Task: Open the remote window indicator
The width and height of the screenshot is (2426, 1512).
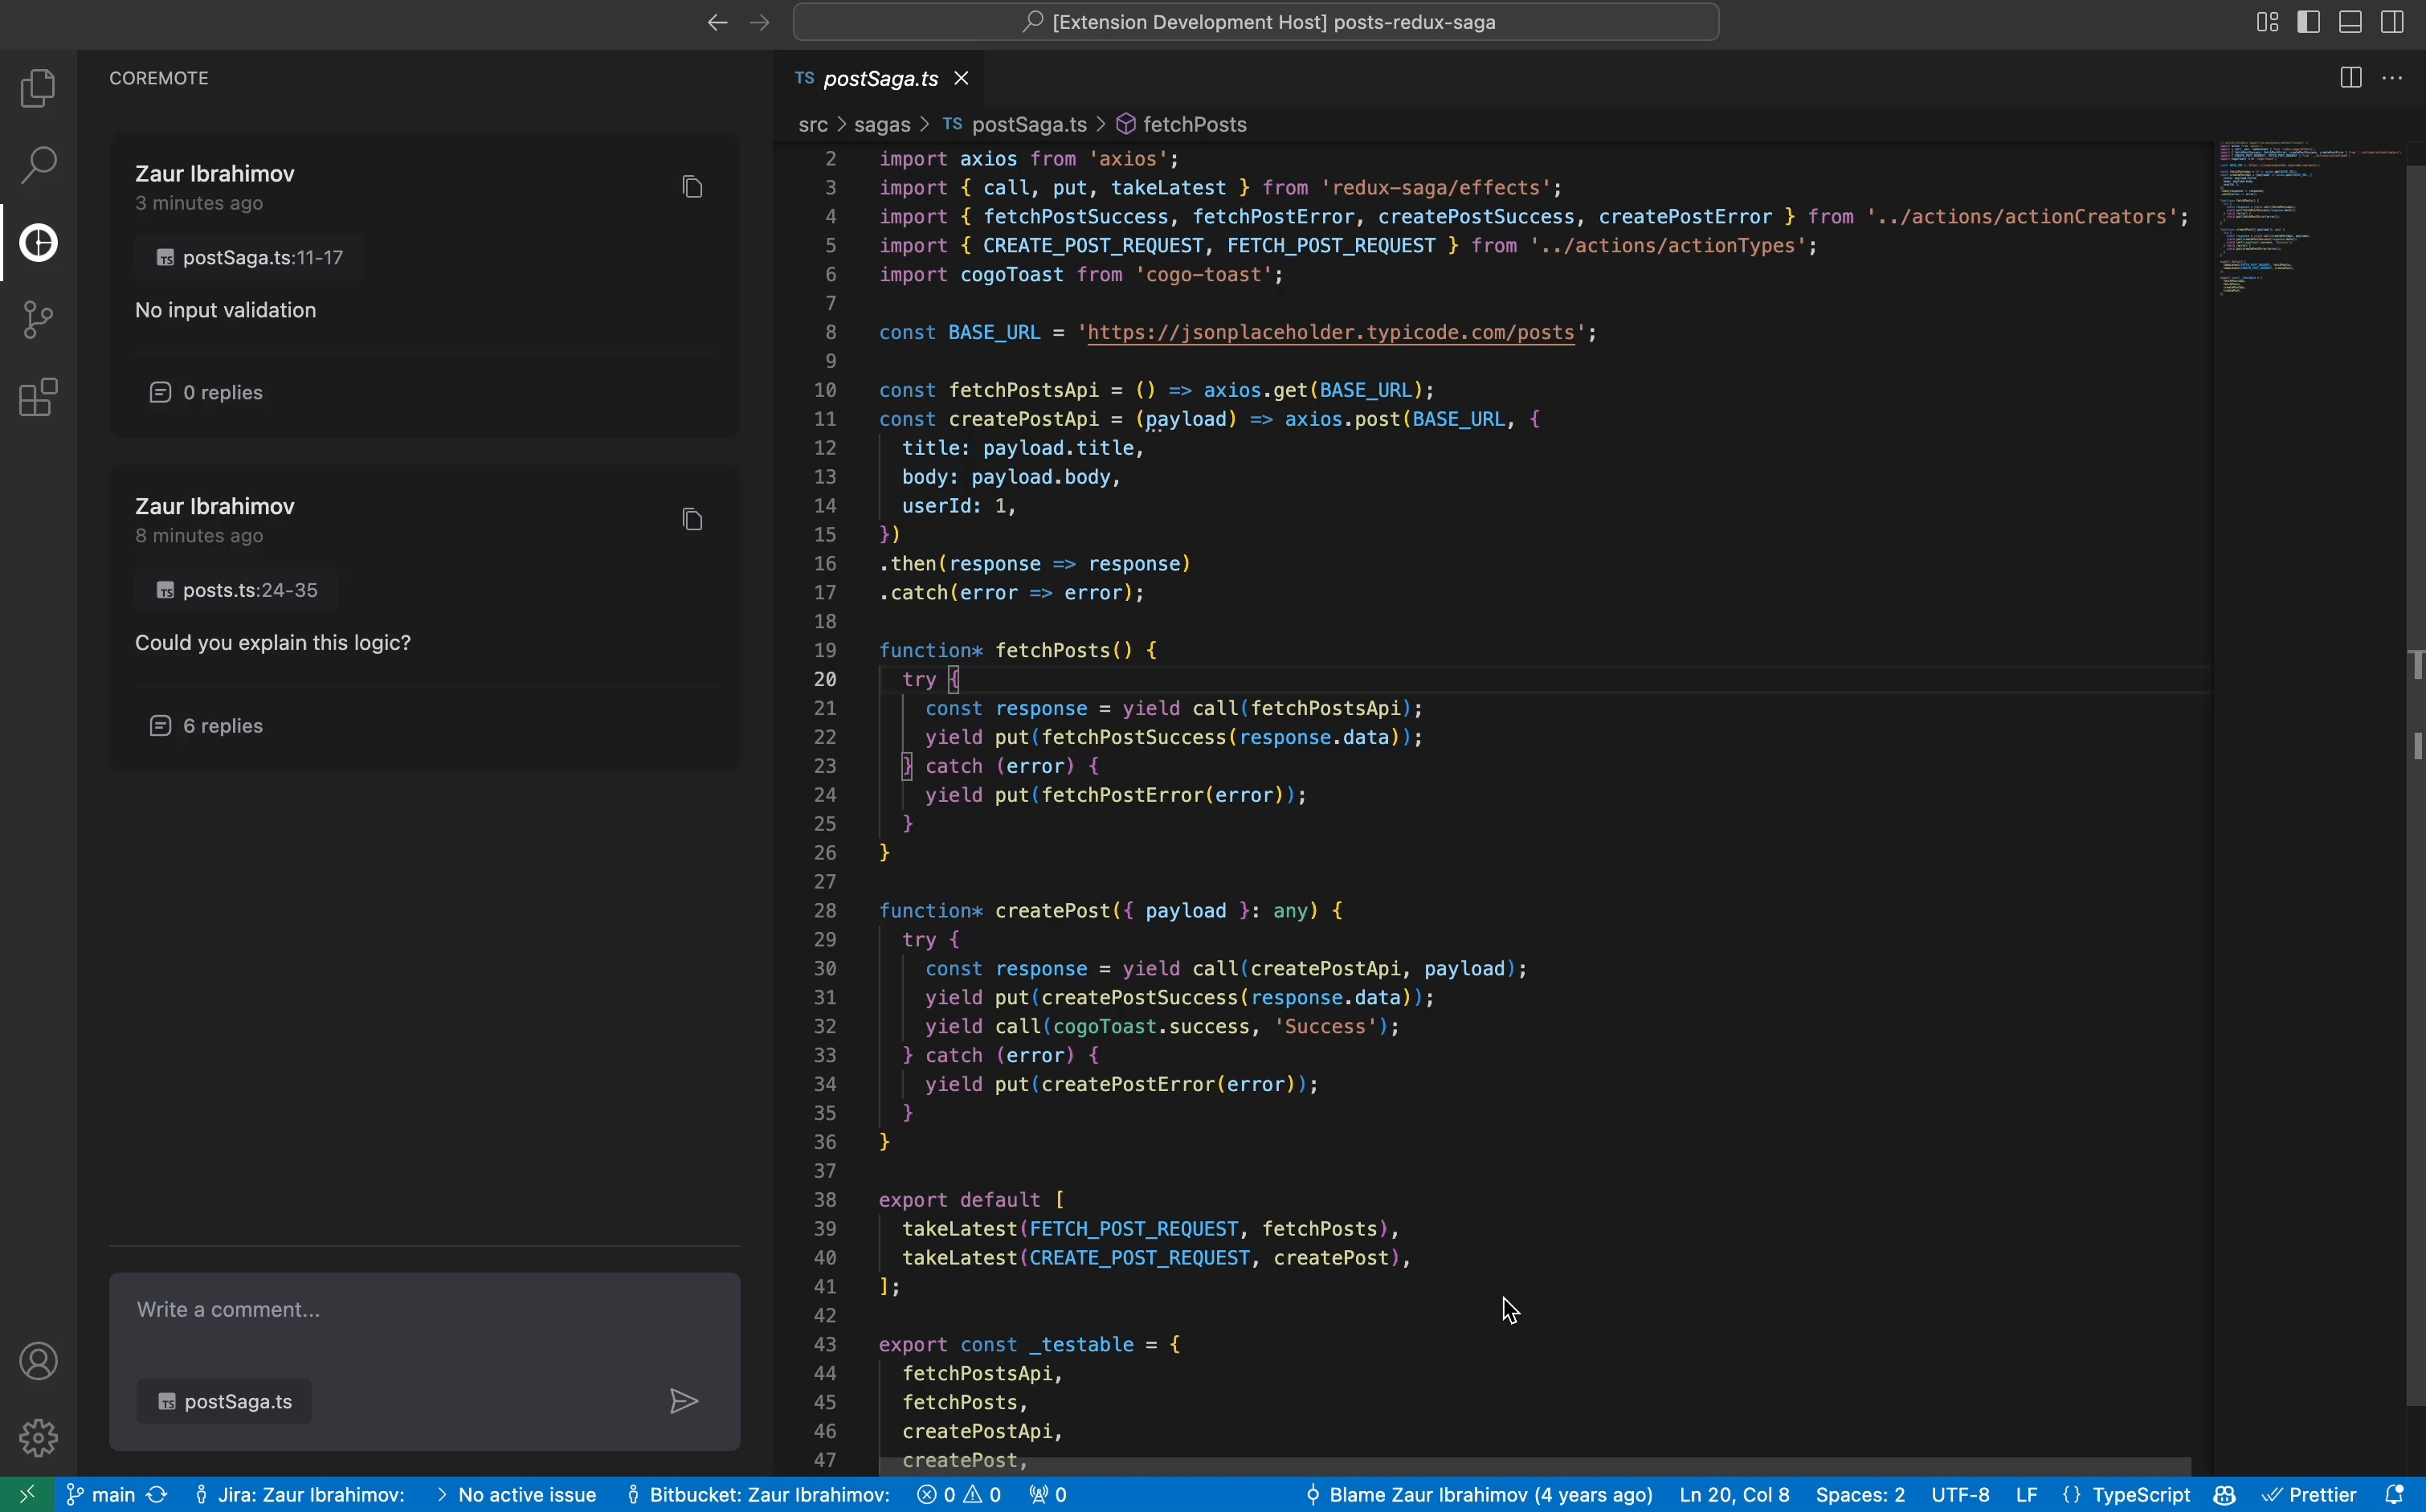Action: pos(27,1494)
